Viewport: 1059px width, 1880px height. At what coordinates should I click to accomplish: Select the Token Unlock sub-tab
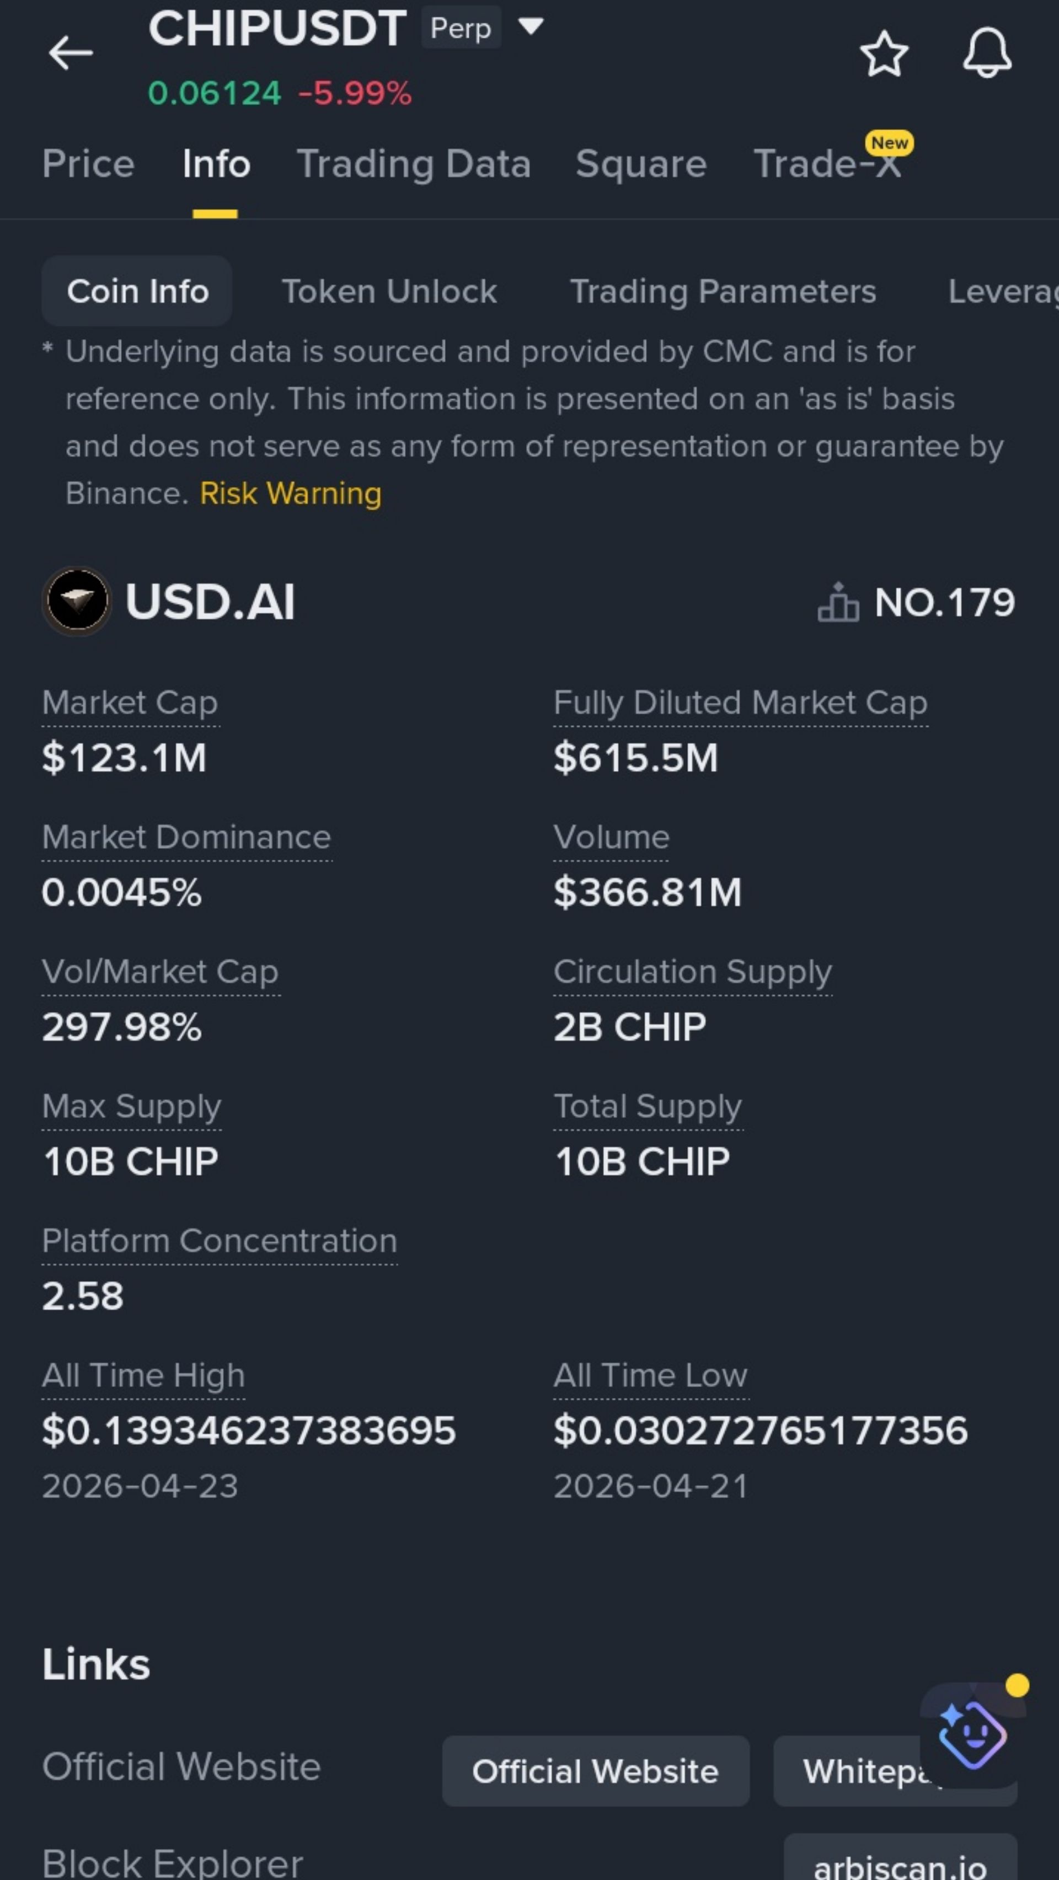tap(389, 291)
